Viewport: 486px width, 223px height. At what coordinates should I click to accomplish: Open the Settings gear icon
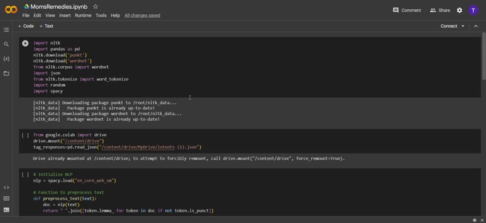(459, 10)
